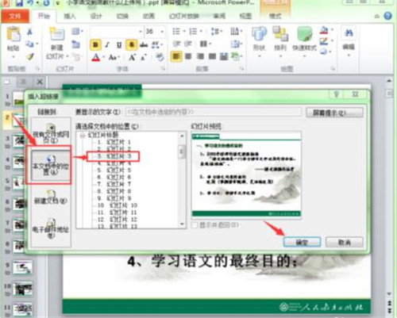The width and height of the screenshot is (397, 318).
Task: Click the Shapes gallery icon
Action: [259, 34]
